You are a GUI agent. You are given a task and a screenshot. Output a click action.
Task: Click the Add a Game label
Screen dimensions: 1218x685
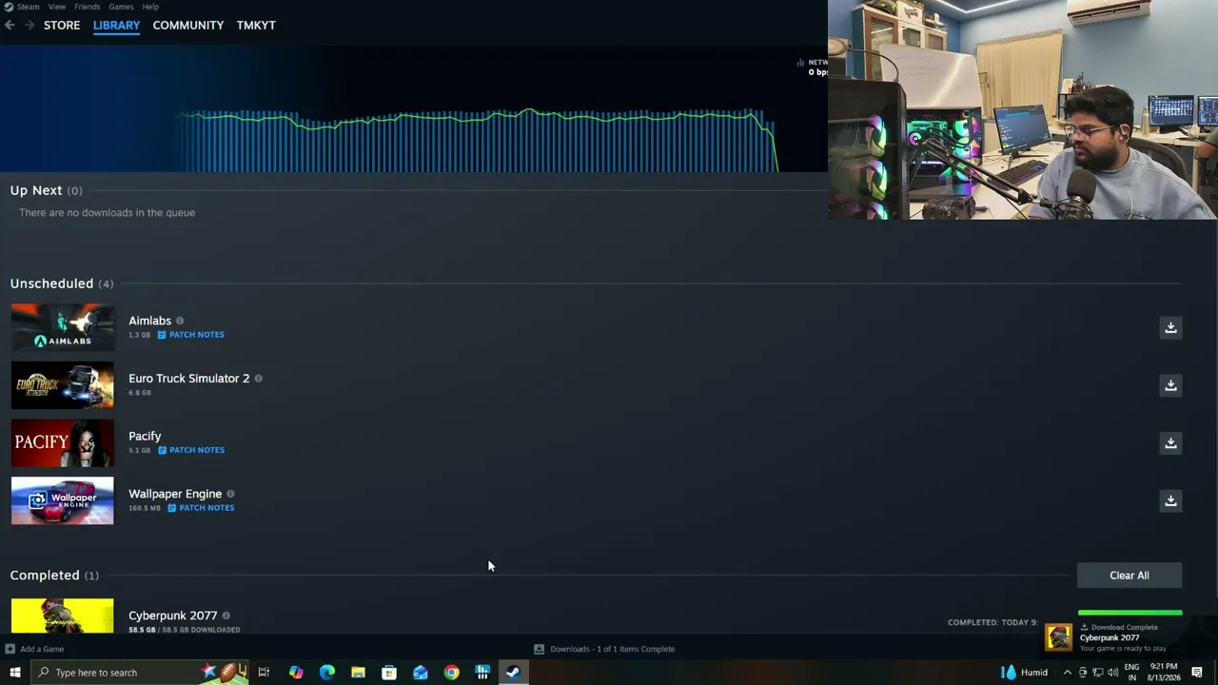(42, 649)
